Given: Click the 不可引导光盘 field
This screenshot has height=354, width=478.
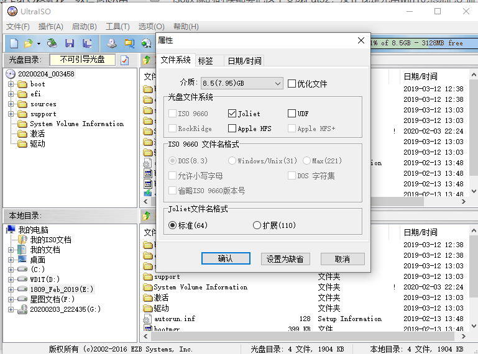Looking at the screenshot, I should click(82, 60).
